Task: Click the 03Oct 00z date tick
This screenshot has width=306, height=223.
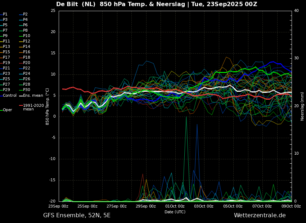Action: point(204,206)
